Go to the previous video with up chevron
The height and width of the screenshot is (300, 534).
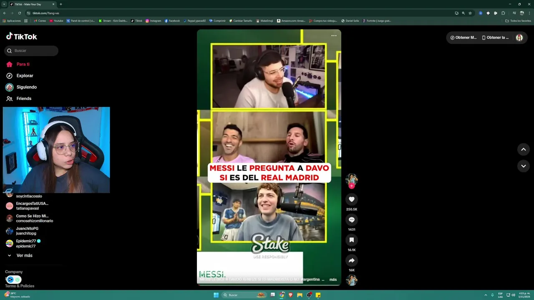click(523, 149)
